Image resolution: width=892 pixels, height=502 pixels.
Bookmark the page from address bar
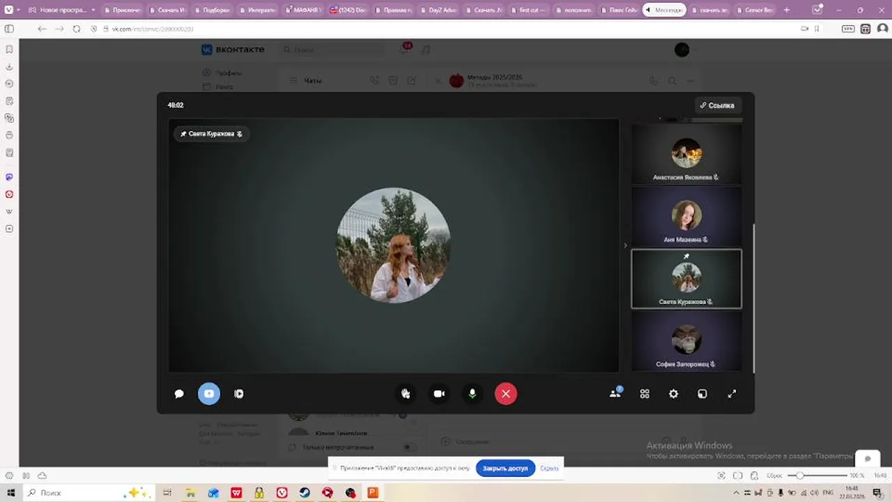[x=817, y=29]
